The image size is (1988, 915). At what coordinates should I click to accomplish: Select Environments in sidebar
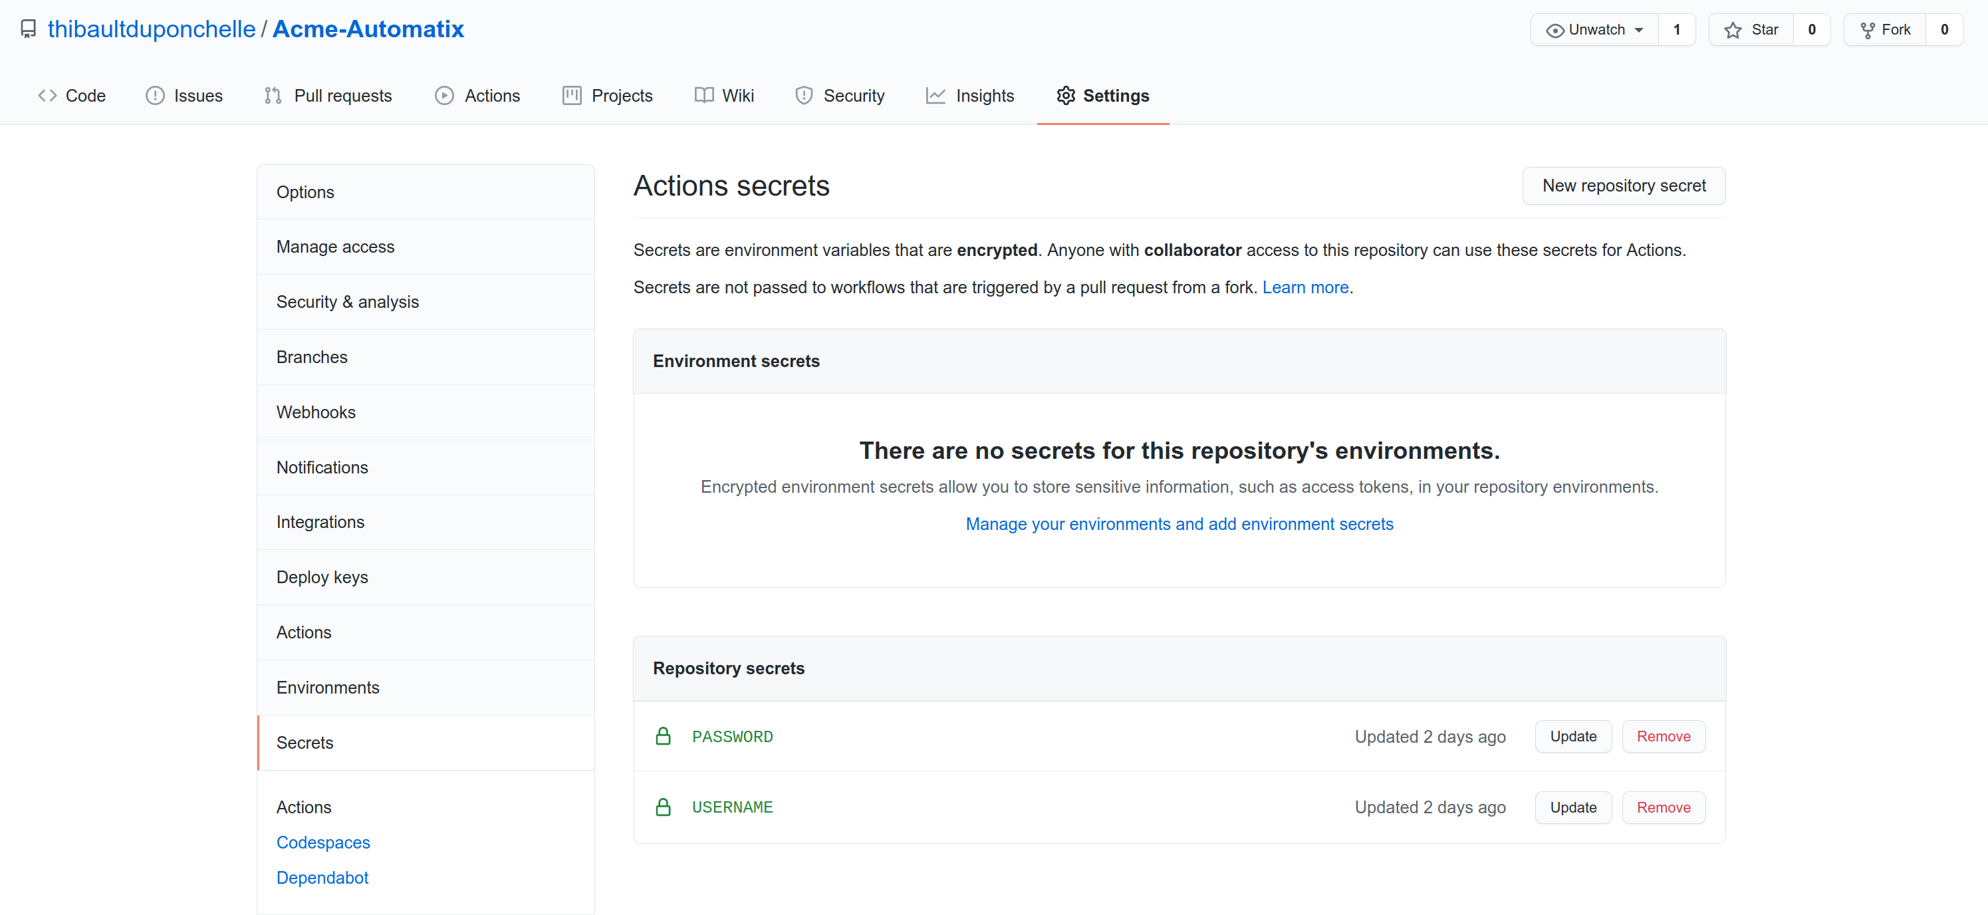[x=426, y=688]
